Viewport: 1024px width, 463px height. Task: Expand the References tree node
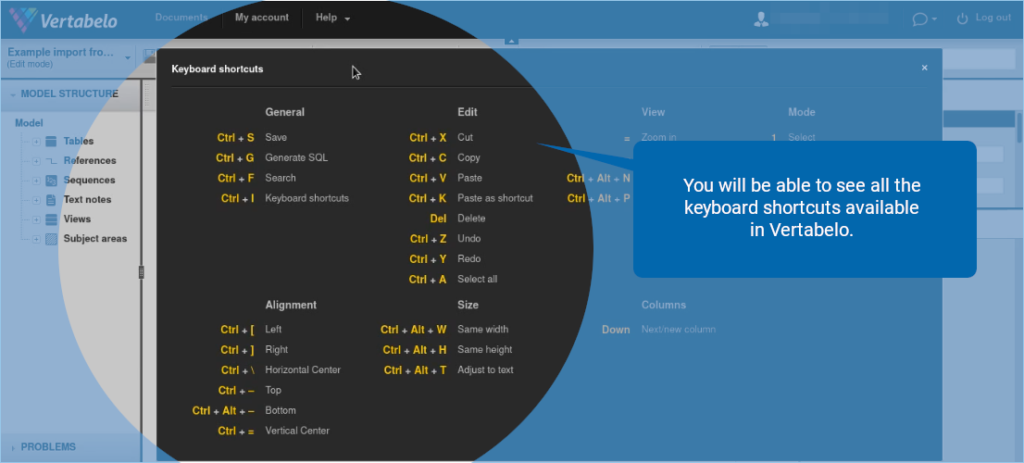[37, 161]
